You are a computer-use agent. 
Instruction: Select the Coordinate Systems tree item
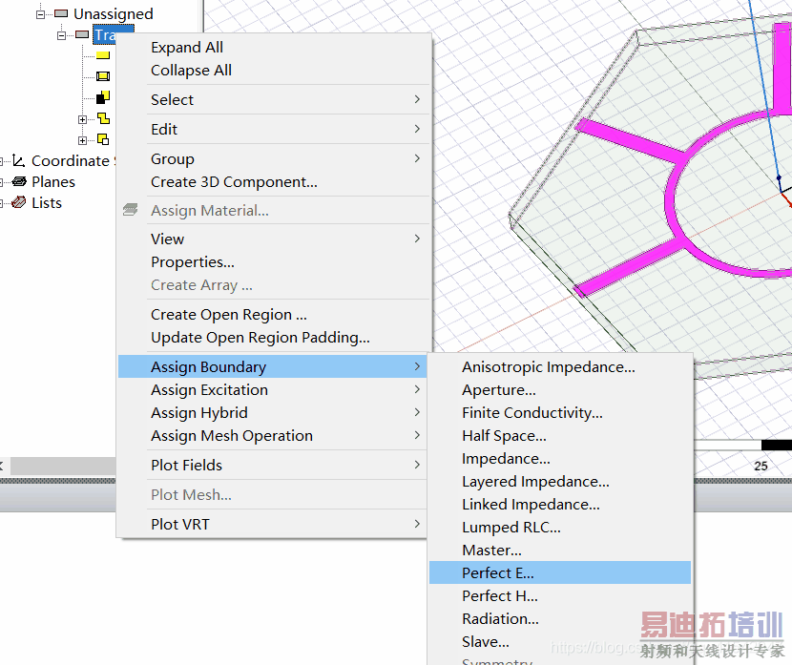tap(73, 160)
